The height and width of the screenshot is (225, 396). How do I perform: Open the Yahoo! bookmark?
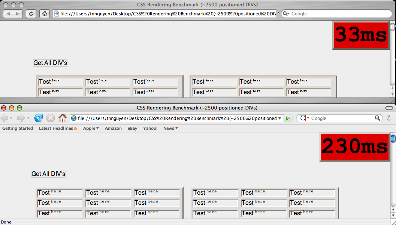(150, 128)
